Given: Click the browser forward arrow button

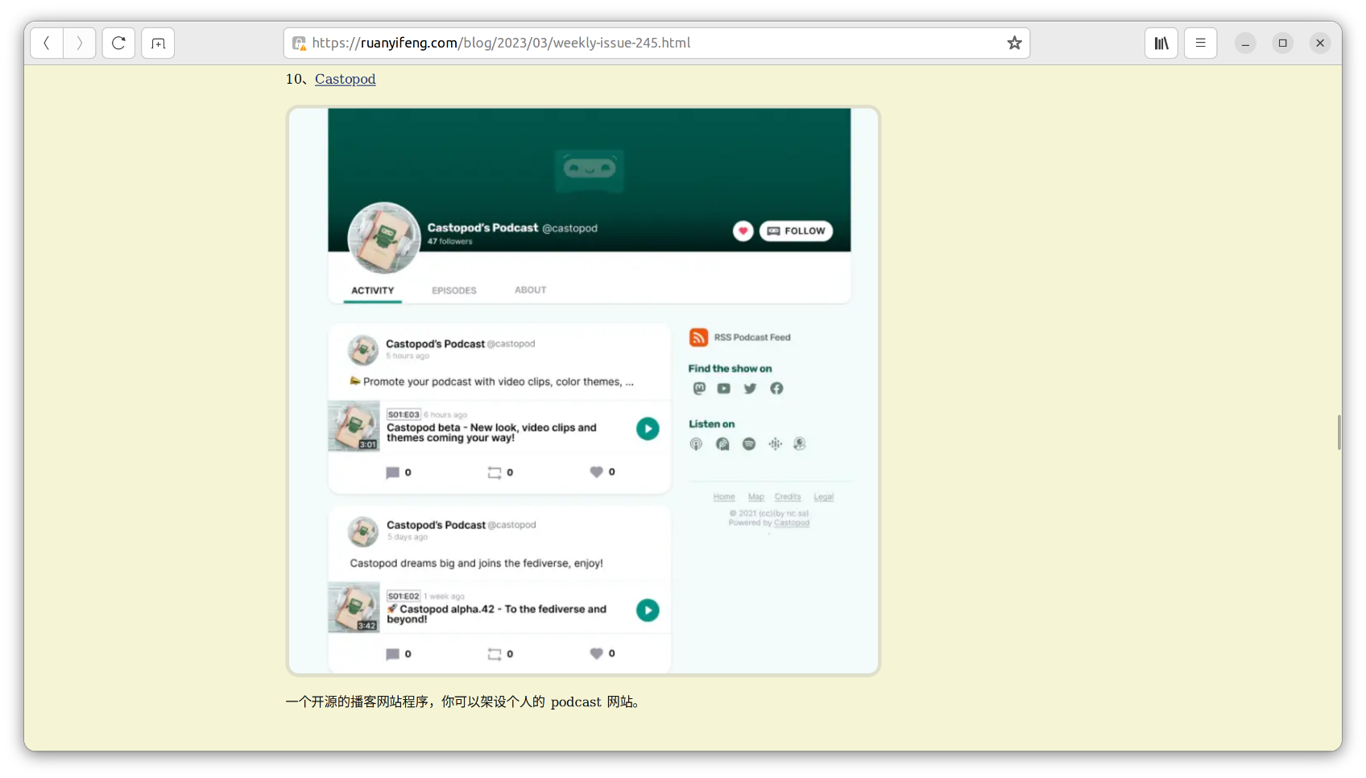Looking at the screenshot, I should (80, 43).
